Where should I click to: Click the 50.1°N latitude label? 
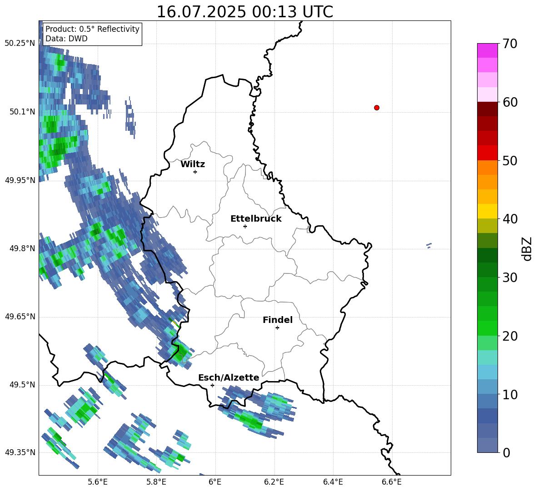(x=22, y=112)
